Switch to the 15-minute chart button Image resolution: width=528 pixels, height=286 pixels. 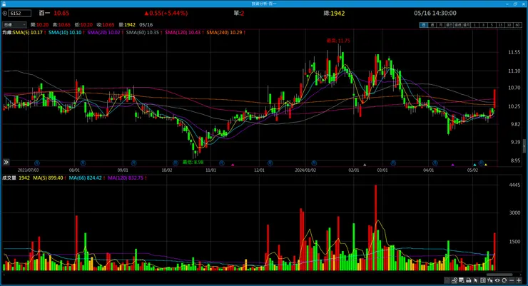501,25
